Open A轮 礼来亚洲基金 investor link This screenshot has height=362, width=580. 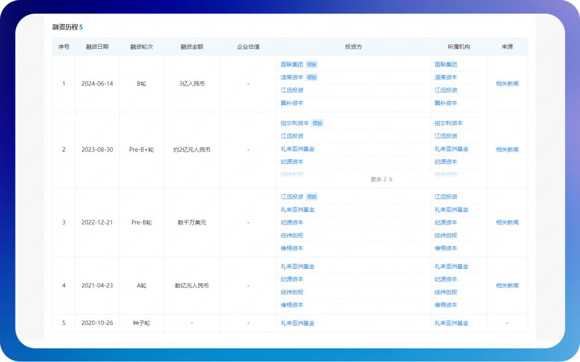[298, 267]
